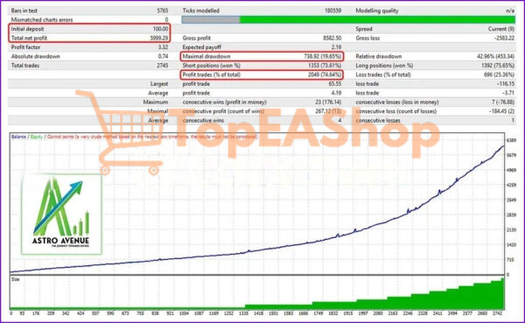This screenshot has width=525, height=323.
Task: Click the 1335 tick on the horizontal axis
Action: pyautogui.click(x=243, y=313)
